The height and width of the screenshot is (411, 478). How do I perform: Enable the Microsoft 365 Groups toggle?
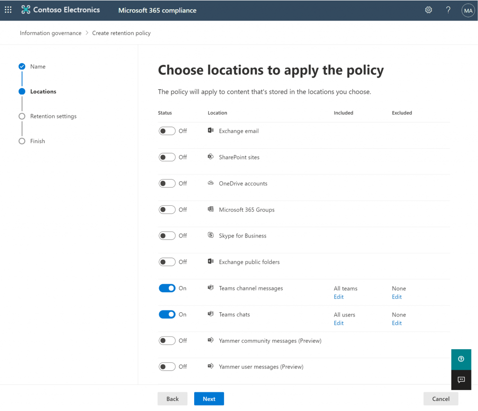[x=167, y=210]
